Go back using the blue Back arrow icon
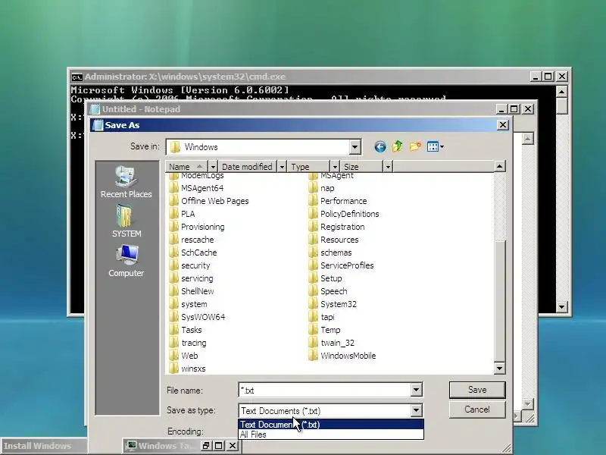This screenshot has height=455, width=606. coord(380,146)
